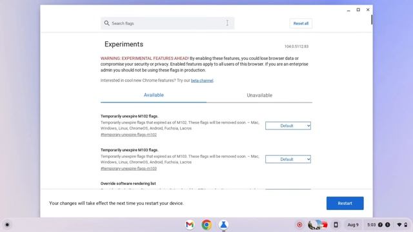Minimize the Experiments window
413x232 pixels.
pos(348,10)
